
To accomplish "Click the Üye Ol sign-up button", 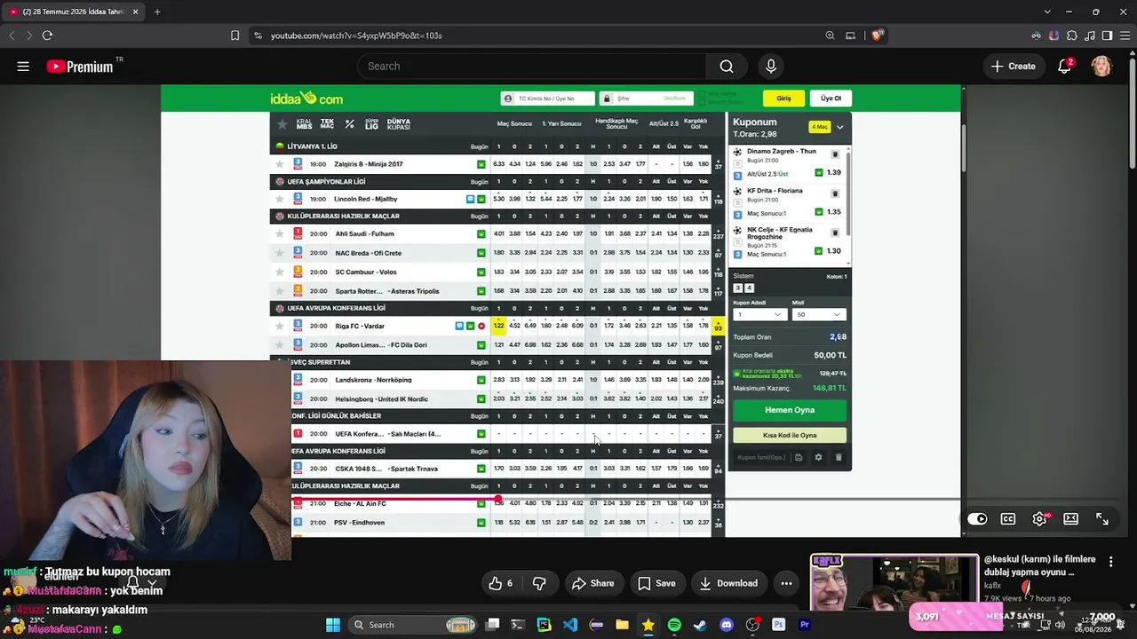I will click(x=831, y=99).
